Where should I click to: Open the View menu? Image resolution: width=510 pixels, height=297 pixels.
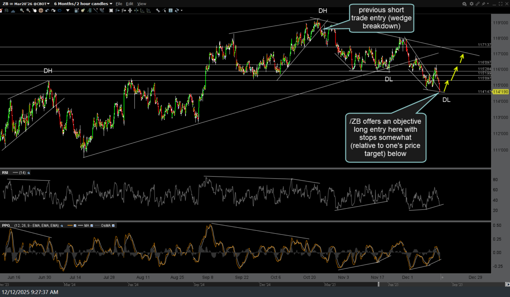pos(142,3)
